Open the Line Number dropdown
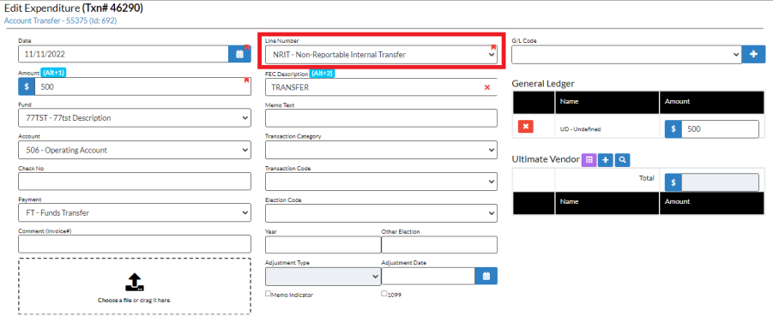773x316 pixels. (381, 55)
